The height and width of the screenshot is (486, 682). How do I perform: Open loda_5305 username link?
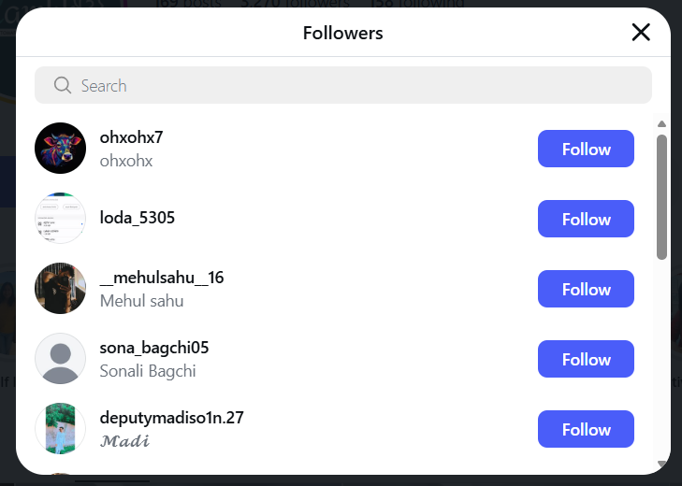[137, 219]
